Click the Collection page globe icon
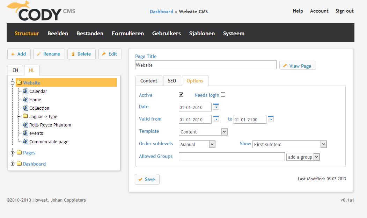This screenshot has height=218, width=367. 25,108
